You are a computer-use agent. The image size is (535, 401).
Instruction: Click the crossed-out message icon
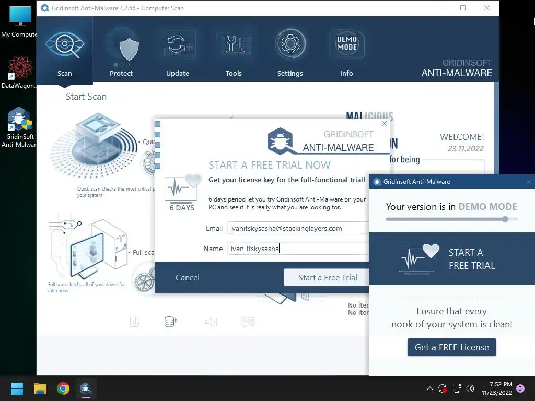(x=247, y=321)
